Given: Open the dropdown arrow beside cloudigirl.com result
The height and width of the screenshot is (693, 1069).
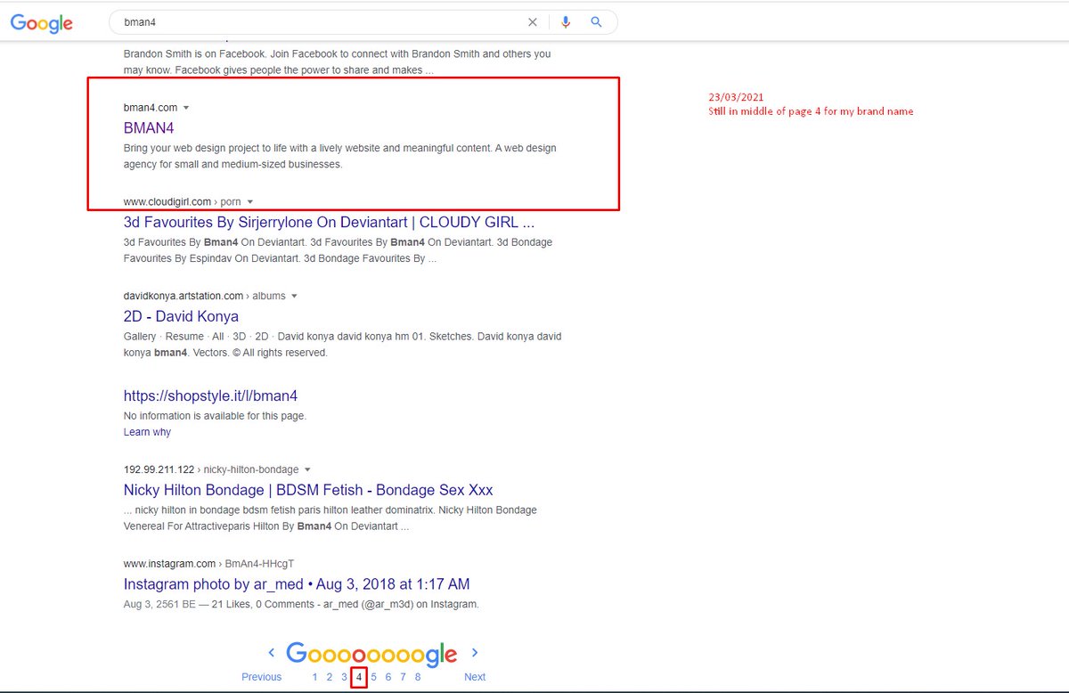Looking at the screenshot, I should tap(250, 202).
